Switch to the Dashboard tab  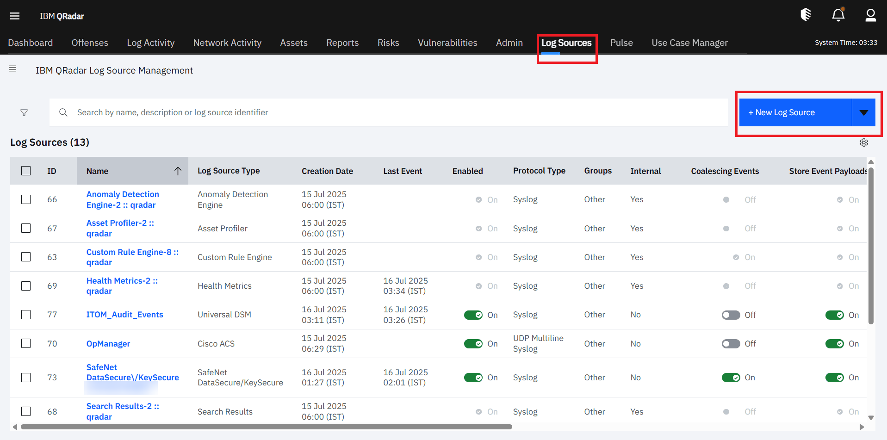[x=31, y=43]
